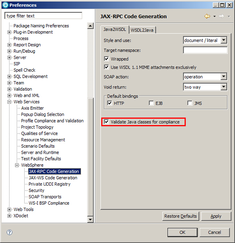
Task: Expand the Web and XML node
Action: pos(9,95)
